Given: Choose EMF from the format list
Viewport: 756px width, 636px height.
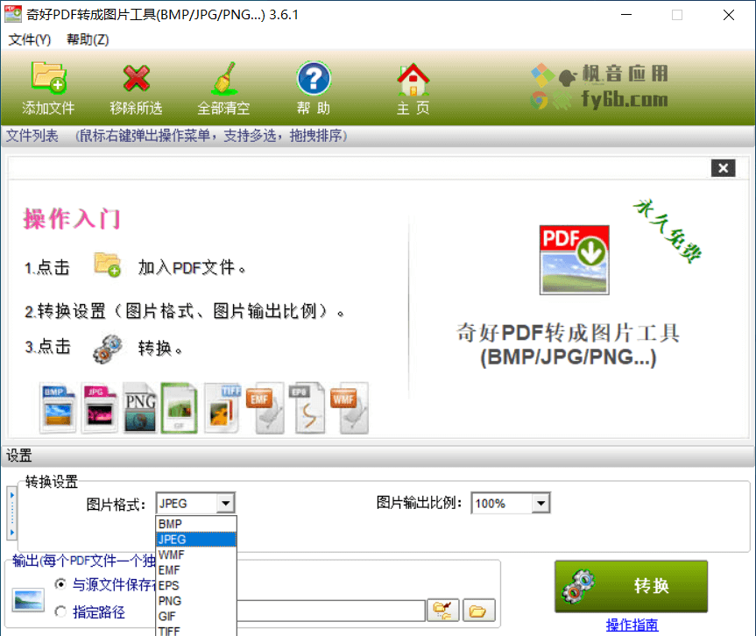Looking at the screenshot, I should pos(196,570).
